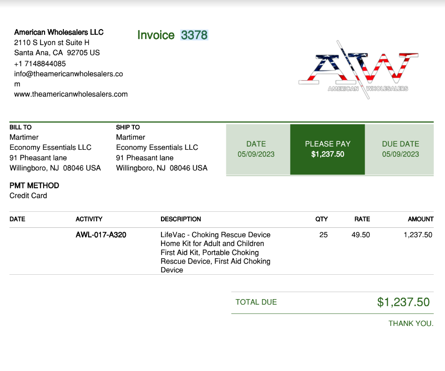This screenshot has height=371, width=445.
Task: Click the 'AMOUNT' column header
Action: click(421, 219)
